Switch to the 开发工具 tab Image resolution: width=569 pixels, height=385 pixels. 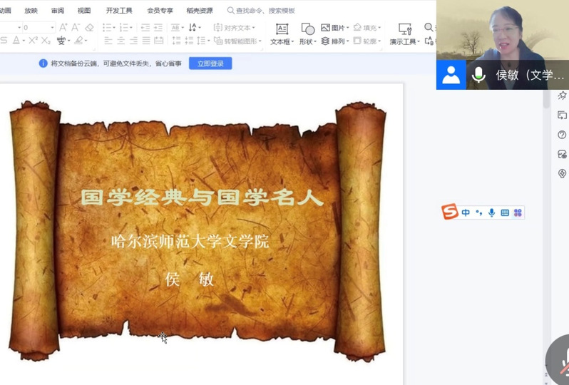[119, 11]
